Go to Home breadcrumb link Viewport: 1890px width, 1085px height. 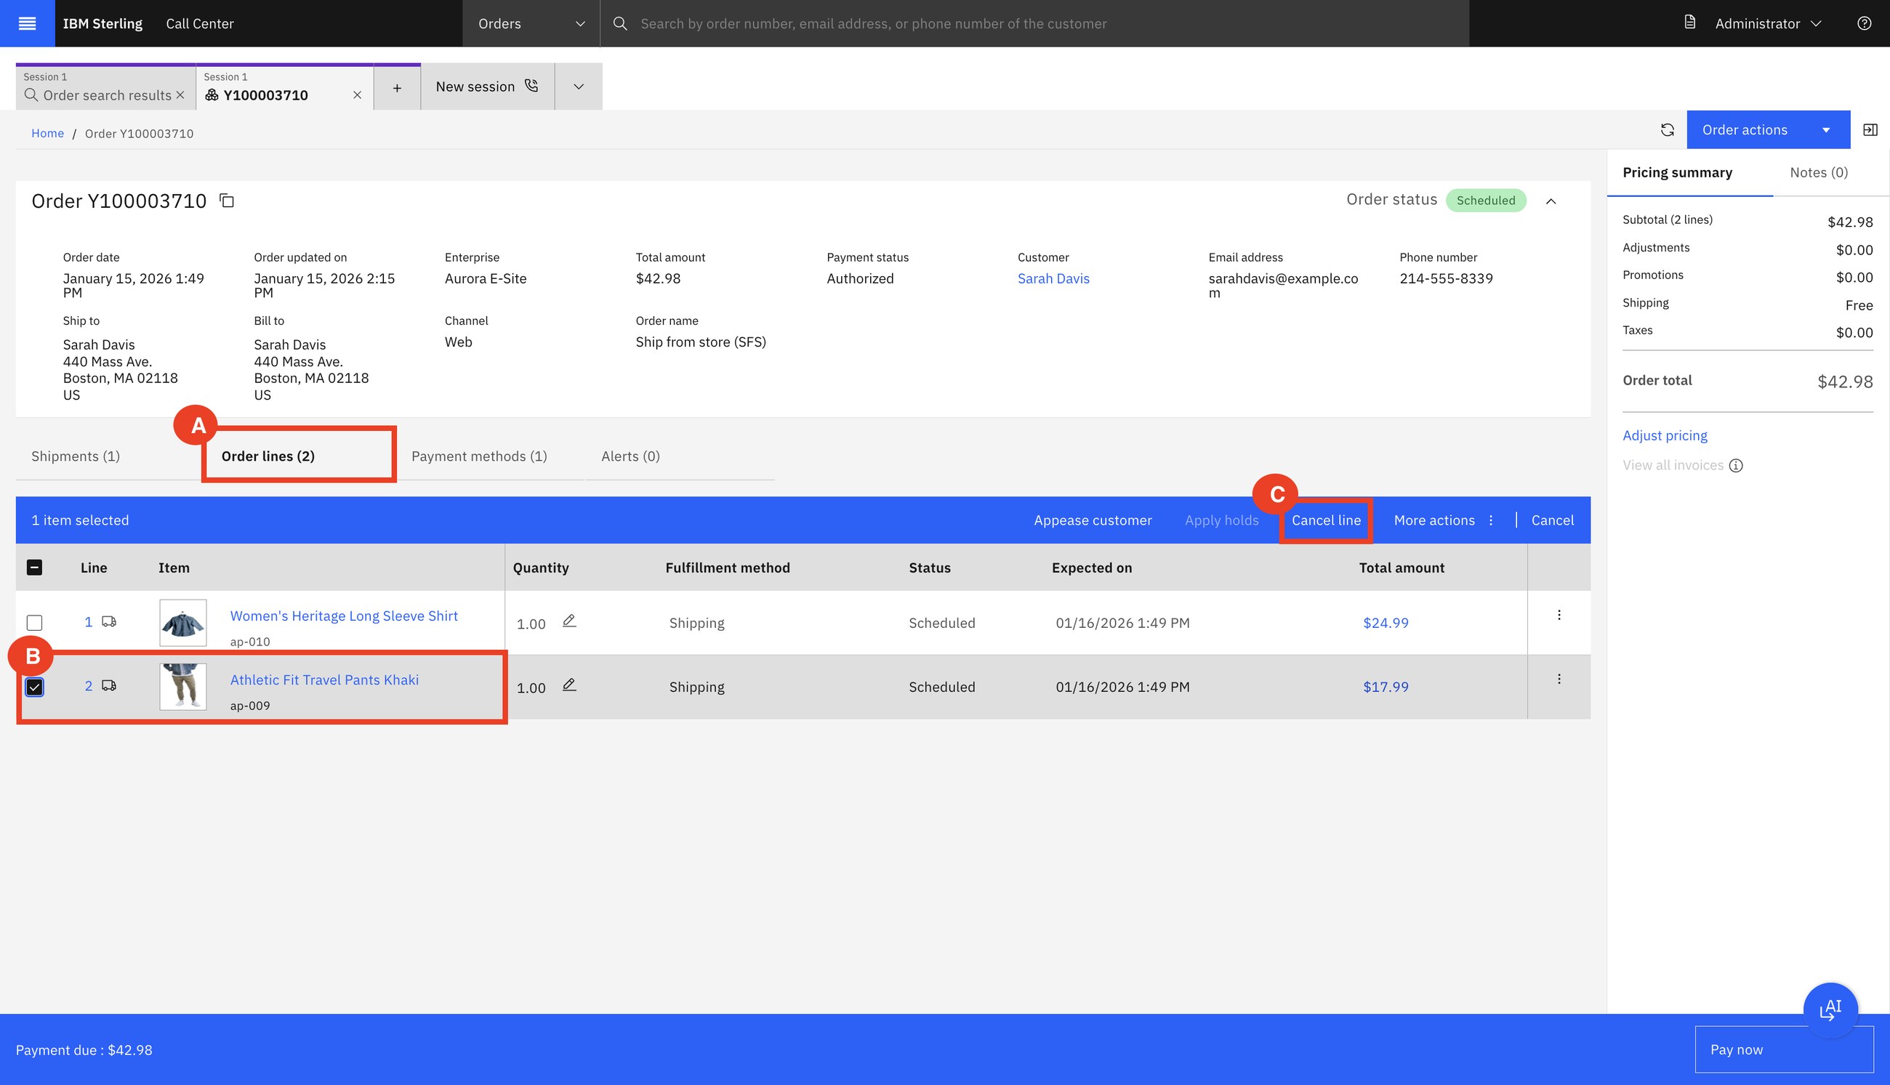click(x=48, y=133)
